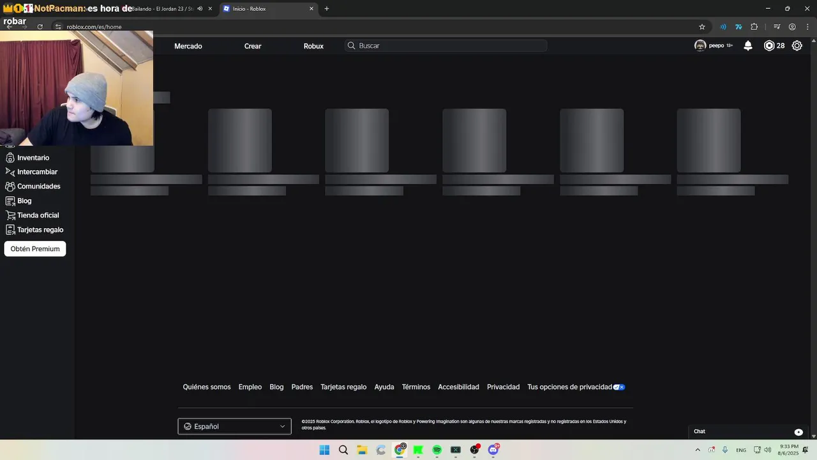Open taskbar clock showing 9:33 PM
The image size is (817, 460).
pyautogui.click(x=789, y=450)
